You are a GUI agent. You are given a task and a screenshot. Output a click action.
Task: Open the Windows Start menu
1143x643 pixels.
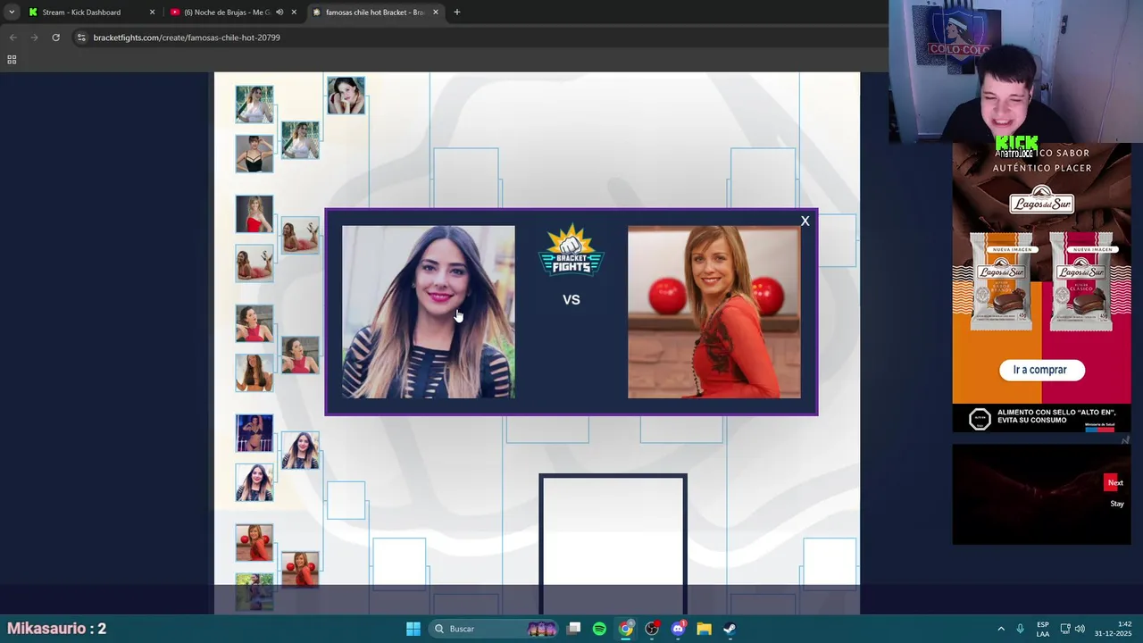coord(413,629)
